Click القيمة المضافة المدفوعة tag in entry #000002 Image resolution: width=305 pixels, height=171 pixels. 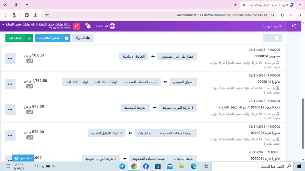[176, 133]
